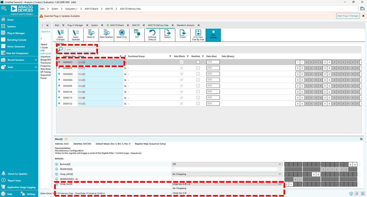The width and height of the screenshot is (367, 197).
Task: Expand the Misc[1] register row
Action: tap(59, 68)
